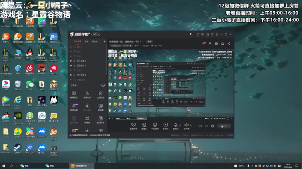The width and height of the screenshot is (302, 169).
Task: Open the 弹幕助手 tool
Action: [x=74, y=95]
